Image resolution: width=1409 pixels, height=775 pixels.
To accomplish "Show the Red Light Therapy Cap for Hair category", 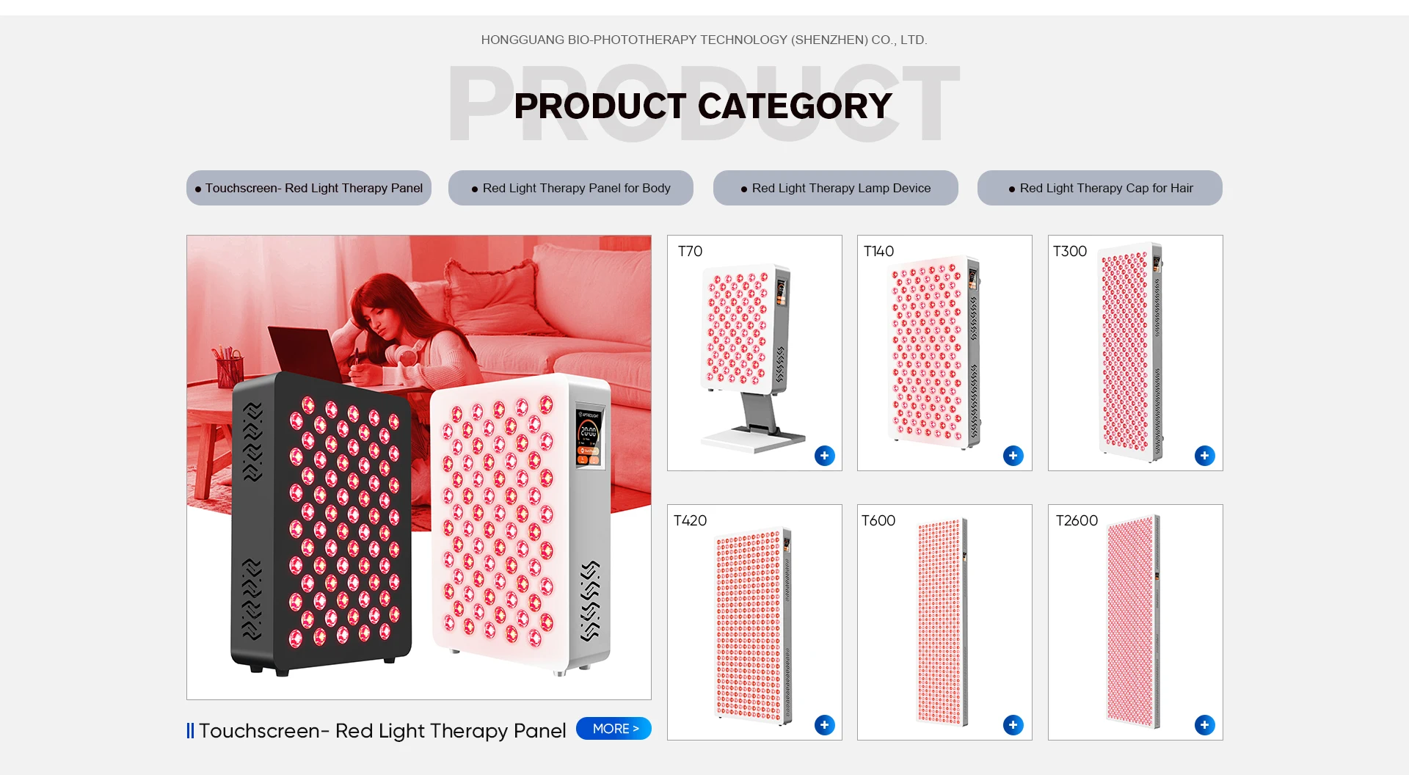I will pos(1100,188).
